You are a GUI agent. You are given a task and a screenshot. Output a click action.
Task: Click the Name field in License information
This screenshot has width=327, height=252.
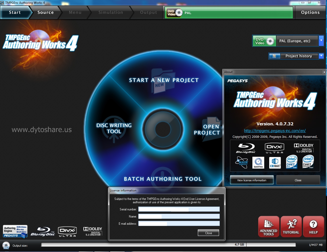tap(179, 217)
